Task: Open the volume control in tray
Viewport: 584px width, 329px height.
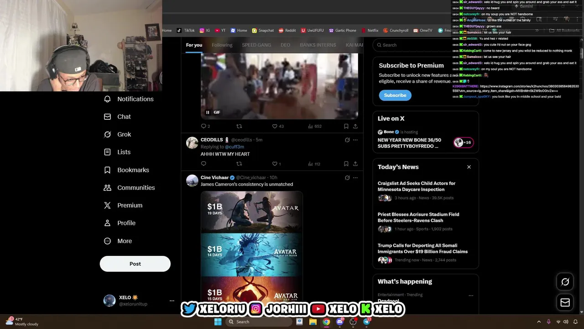Action: 566,322
